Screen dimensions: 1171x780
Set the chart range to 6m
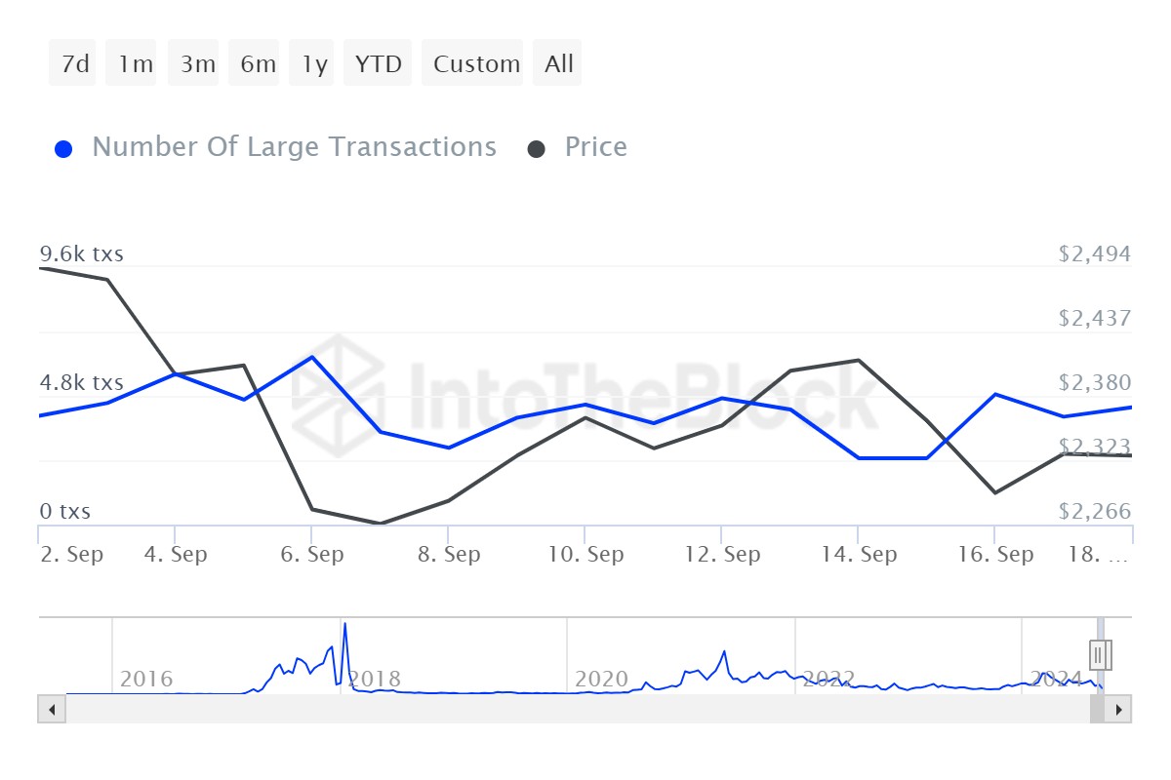258,63
